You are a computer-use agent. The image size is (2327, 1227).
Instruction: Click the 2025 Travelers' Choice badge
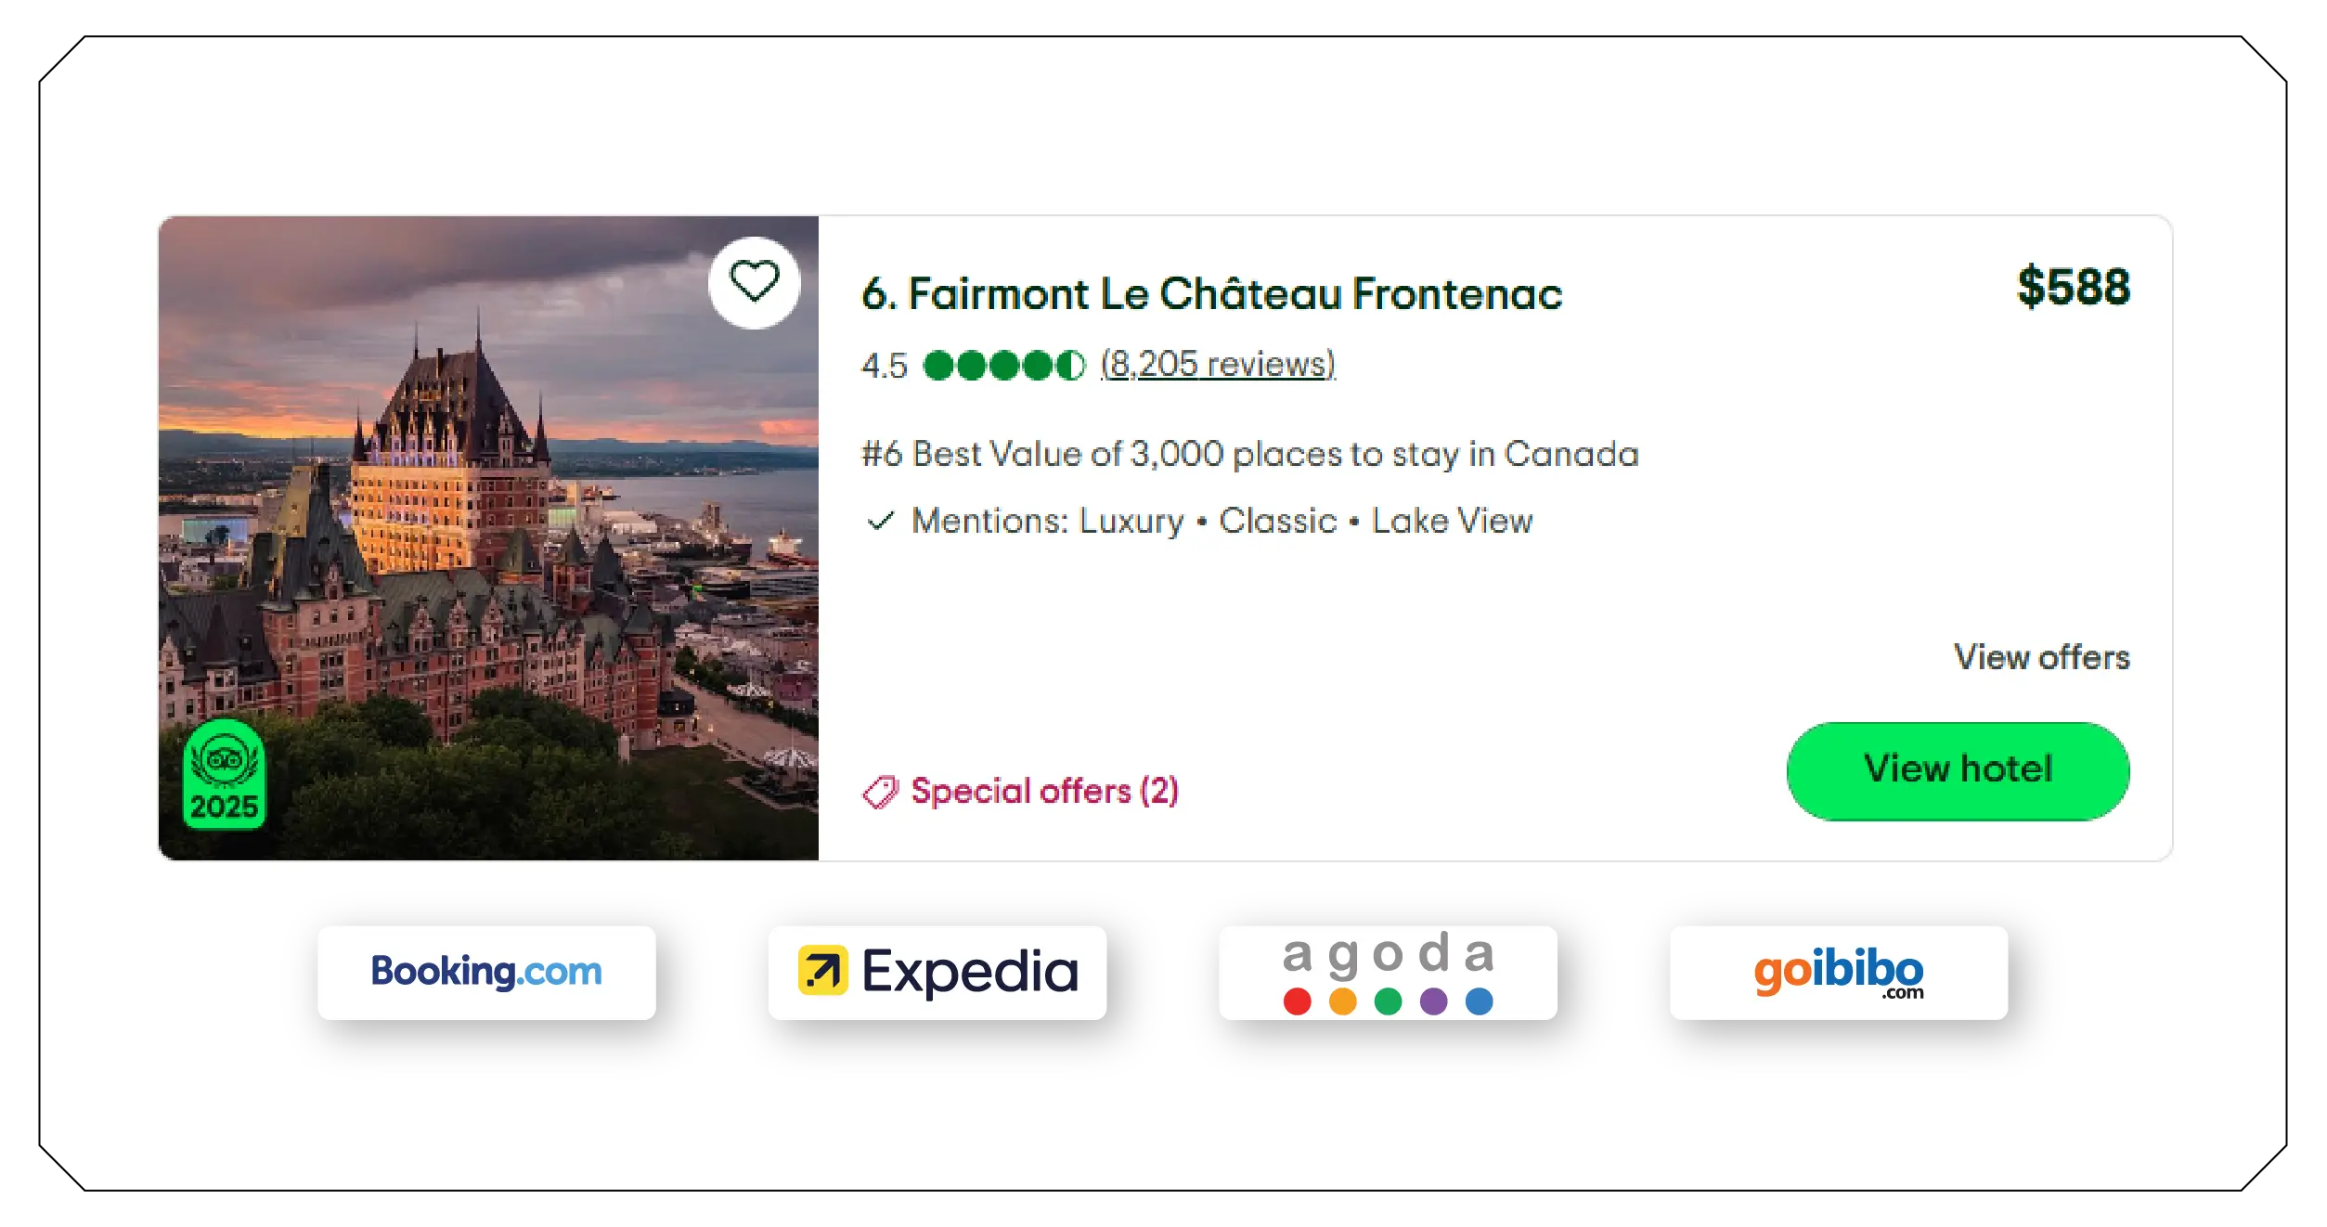point(224,775)
